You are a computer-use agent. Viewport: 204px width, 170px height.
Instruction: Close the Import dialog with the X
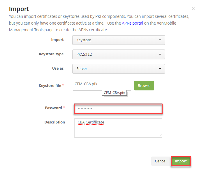pyautogui.click(x=193, y=9)
